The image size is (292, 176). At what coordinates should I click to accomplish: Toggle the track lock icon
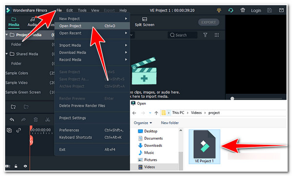pos(16,166)
